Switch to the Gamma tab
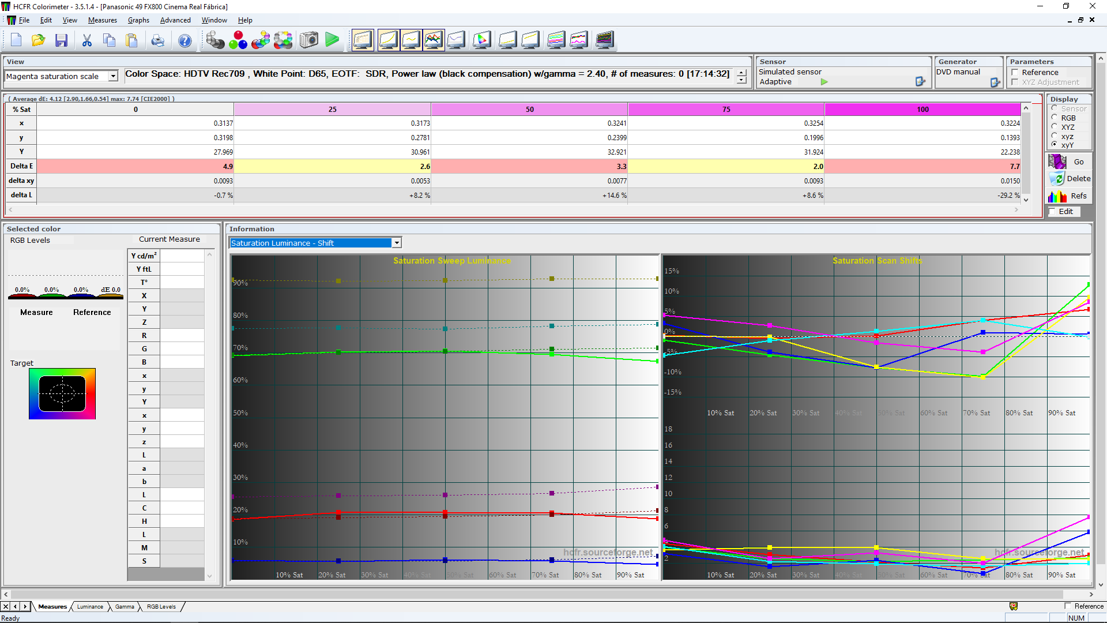 [125, 607]
